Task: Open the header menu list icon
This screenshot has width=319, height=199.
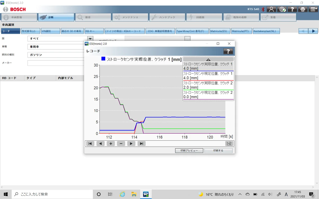Action: [313, 9]
